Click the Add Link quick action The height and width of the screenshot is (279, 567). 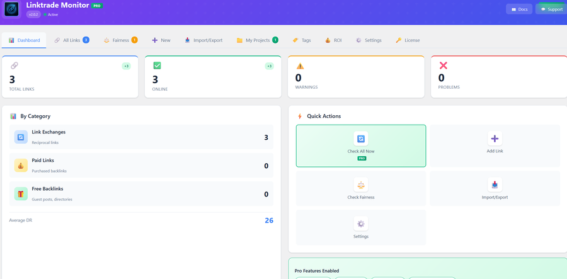tap(495, 146)
